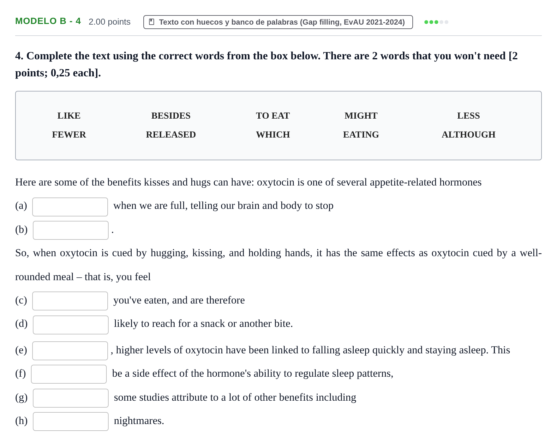The height and width of the screenshot is (448, 557).
Task: Click the input field for gap (b)
Action: click(x=71, y=230)
